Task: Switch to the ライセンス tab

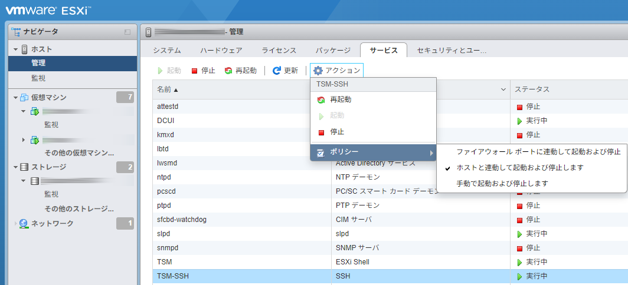Action: coord(279,51)
